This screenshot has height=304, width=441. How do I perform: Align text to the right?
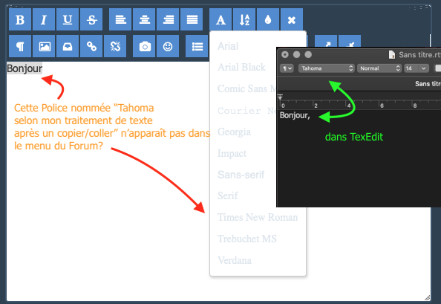coord(168,19)
